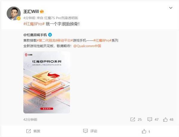Viewport: 179px width, 137px height.
Task: Click the crown membership badge icon
Action: (x=42, y=12)
